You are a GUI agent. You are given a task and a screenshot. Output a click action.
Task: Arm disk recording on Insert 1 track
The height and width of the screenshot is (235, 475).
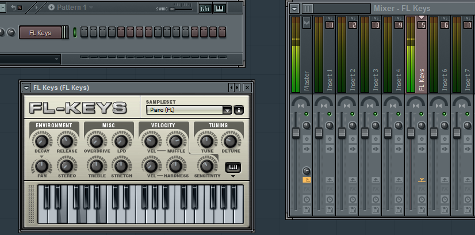tap(330, 209)
